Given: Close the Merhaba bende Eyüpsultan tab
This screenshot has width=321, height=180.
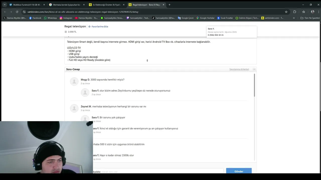Looking at the screenshot, I should [84, 5].
